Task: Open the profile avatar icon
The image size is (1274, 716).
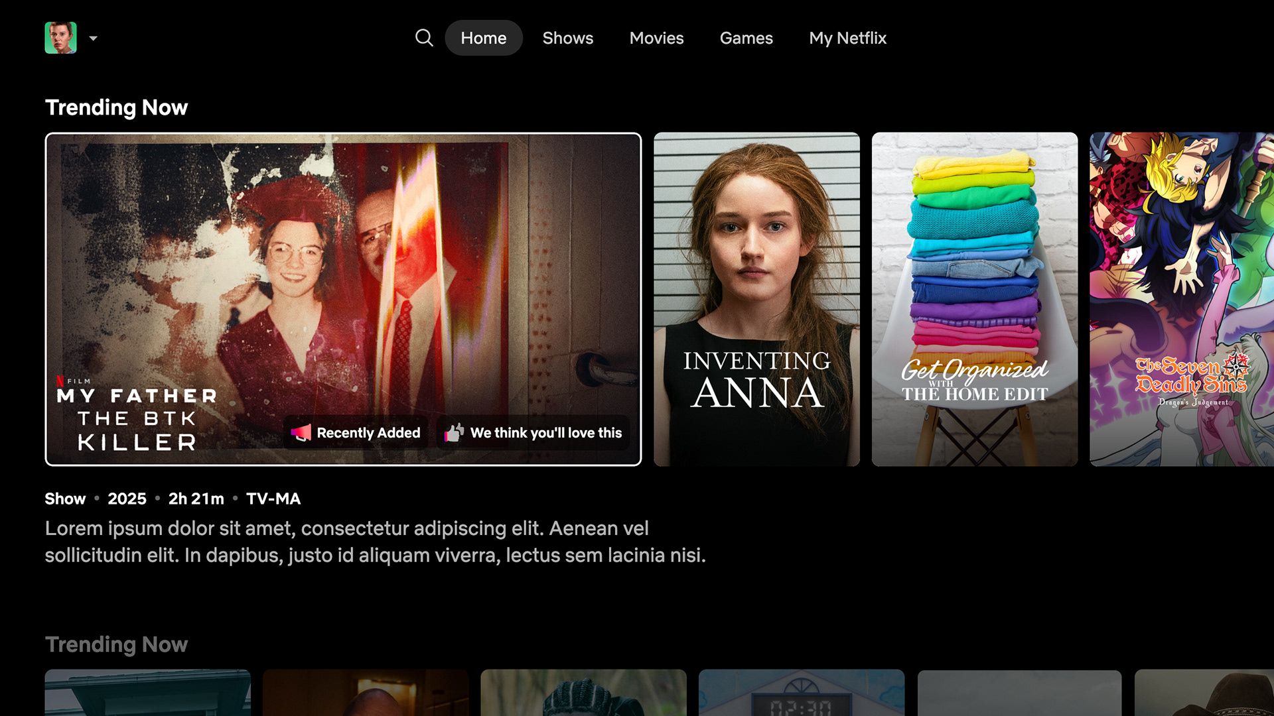Action: point(60,38)
